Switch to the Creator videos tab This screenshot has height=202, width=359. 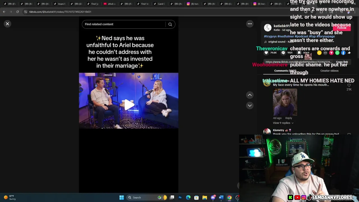pyautogui.click(x=329, y=71)
